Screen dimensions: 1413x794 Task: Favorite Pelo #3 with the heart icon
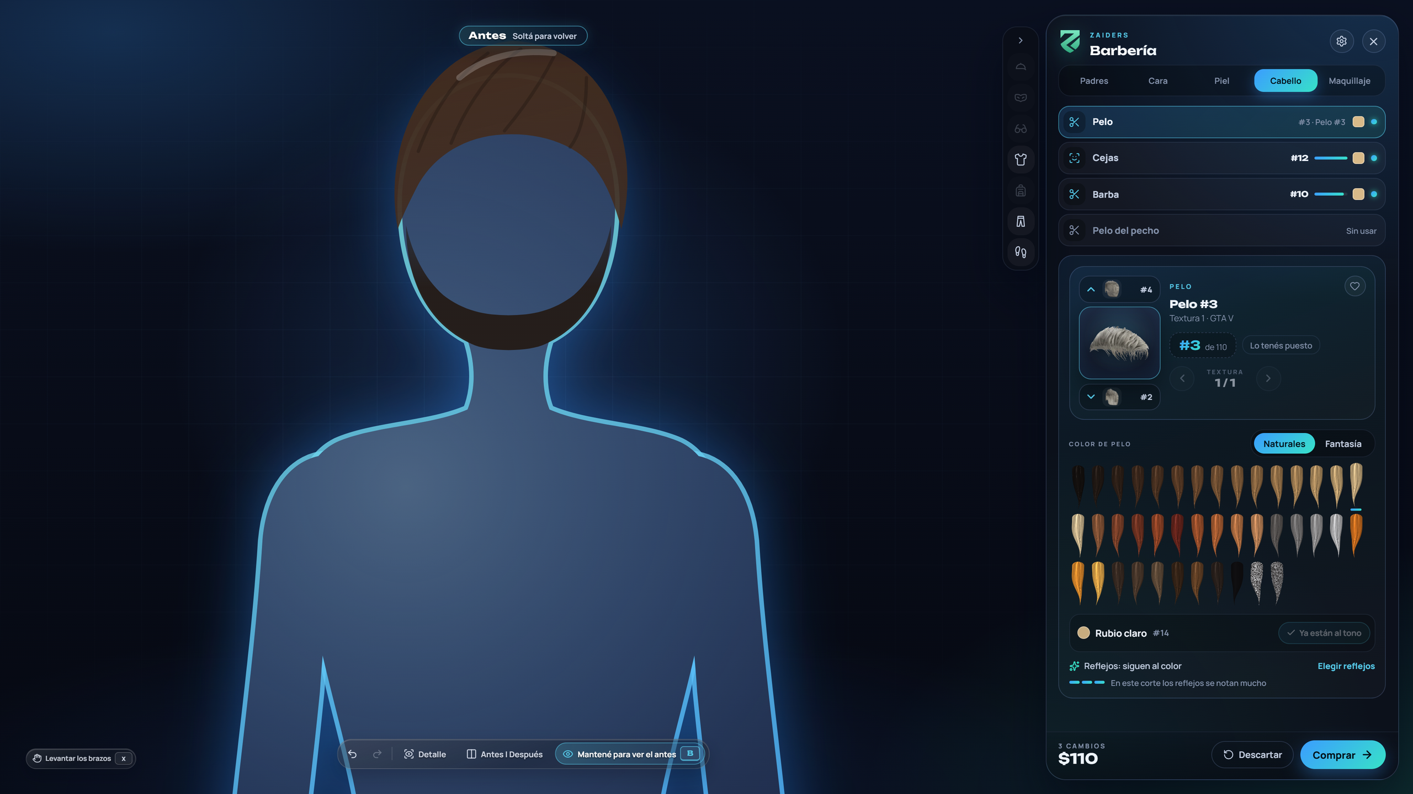[x=1354, y=286]
